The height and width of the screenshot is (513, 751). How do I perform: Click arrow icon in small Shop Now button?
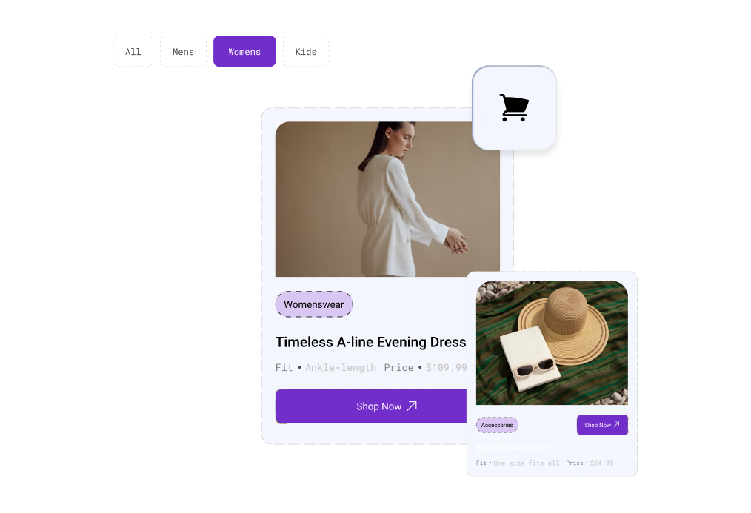coord(616,424)
